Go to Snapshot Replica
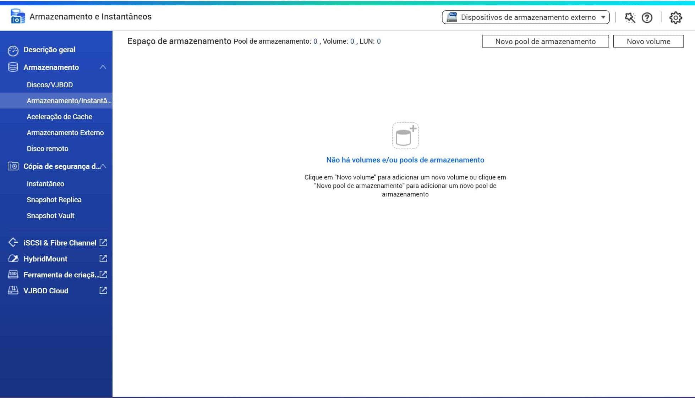 tap(54, 200)
